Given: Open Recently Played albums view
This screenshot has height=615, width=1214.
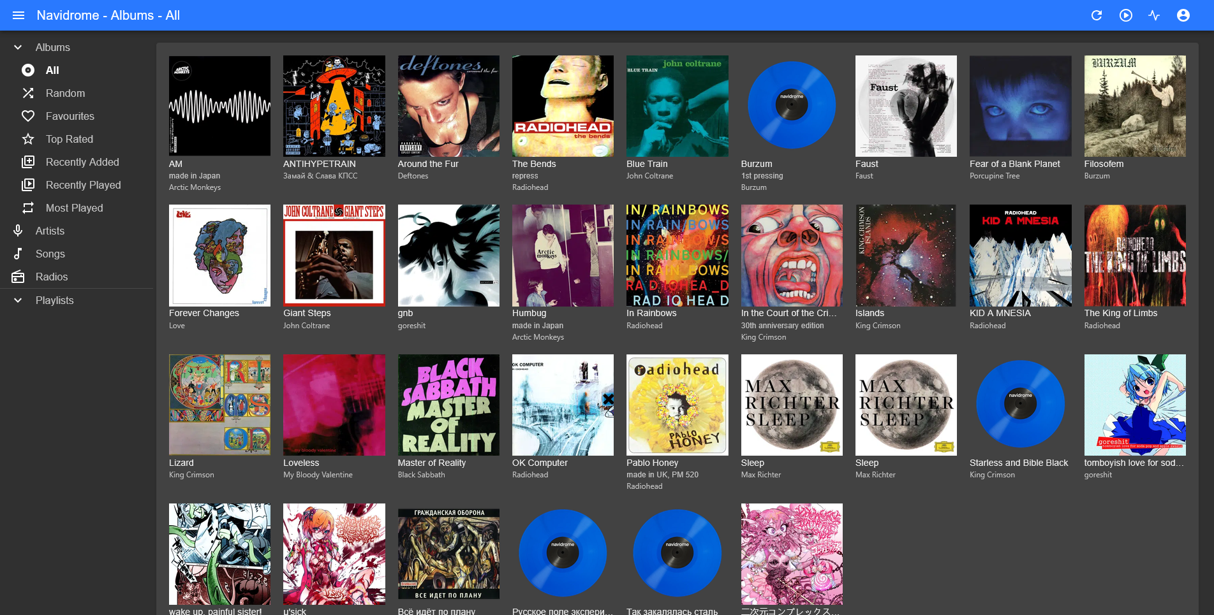Looking at the screenshot, I should coord(77,185).
